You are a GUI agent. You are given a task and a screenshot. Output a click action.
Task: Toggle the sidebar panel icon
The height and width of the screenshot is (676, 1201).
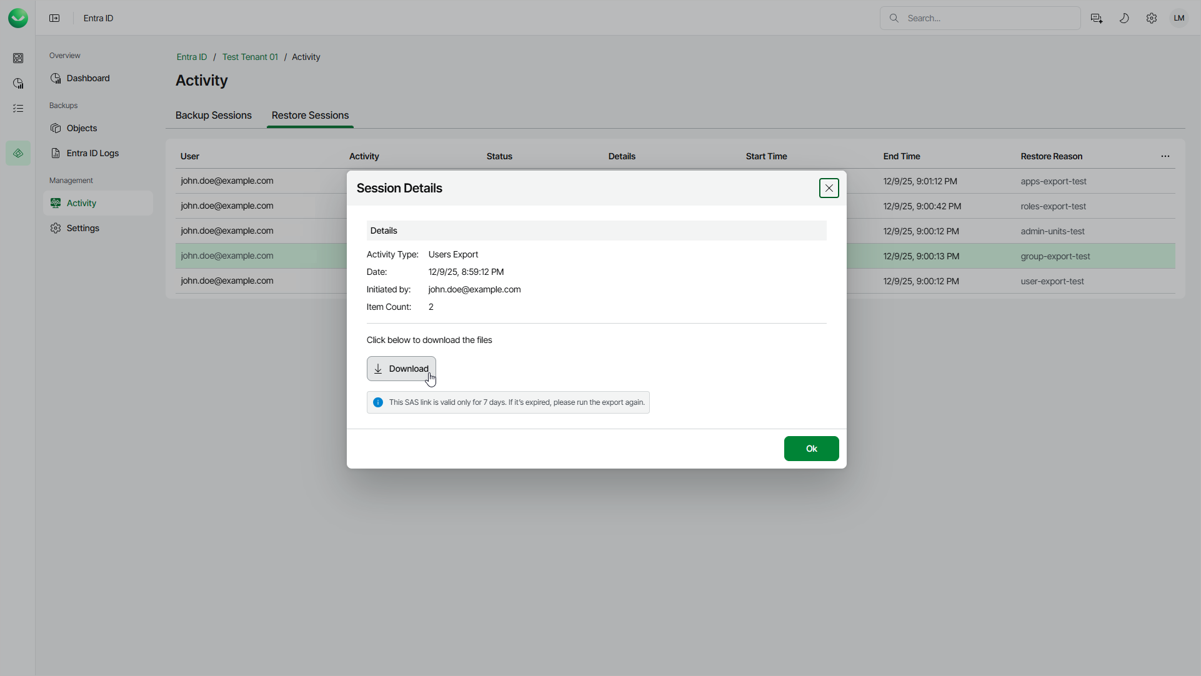pyautogui.click(x=54, y=18)
